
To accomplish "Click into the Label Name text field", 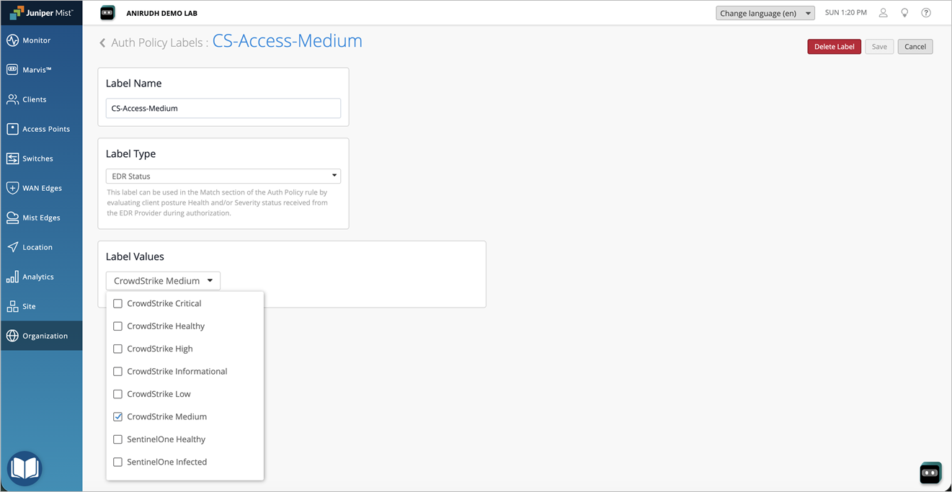I will click(x=223, y=108).
